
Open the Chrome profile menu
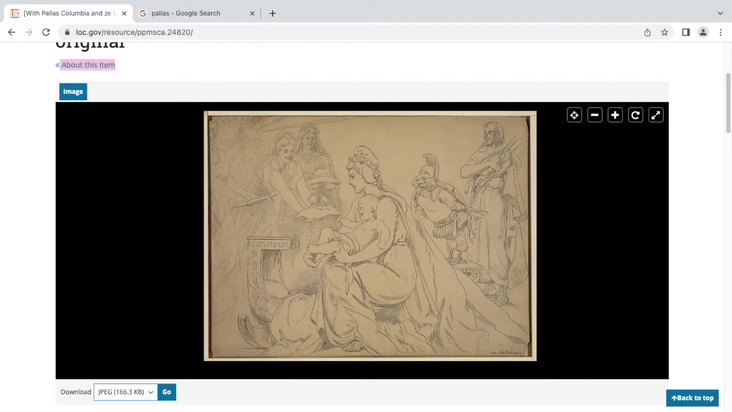(x=703, y=33)
